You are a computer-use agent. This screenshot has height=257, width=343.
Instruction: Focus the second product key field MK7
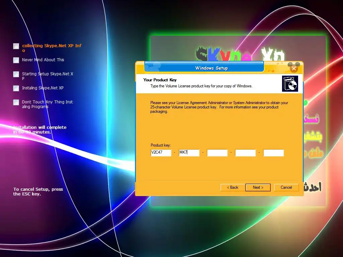pyautogui.click(x=189, y=153)
